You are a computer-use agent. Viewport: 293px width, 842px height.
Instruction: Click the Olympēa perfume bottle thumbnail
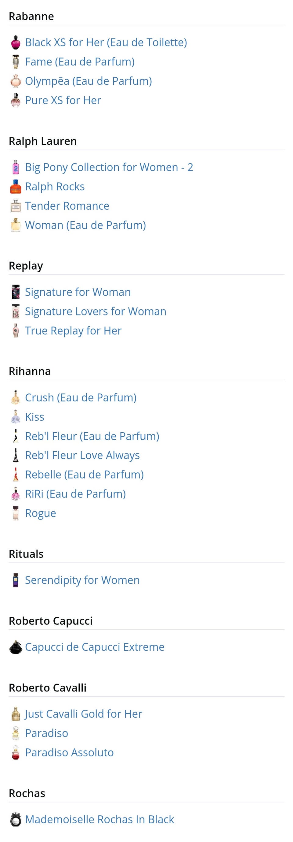point(15,81)
